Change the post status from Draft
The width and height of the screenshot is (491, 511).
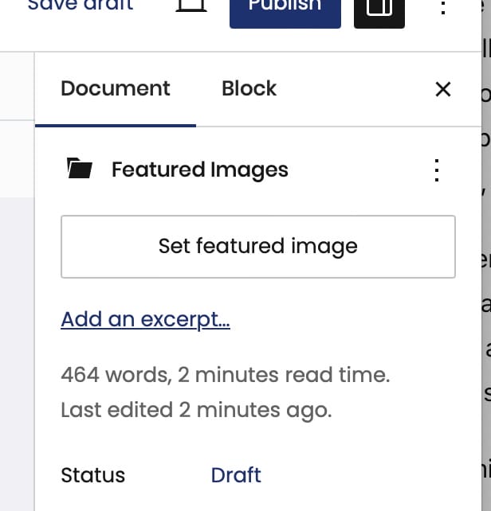(236, 475)
